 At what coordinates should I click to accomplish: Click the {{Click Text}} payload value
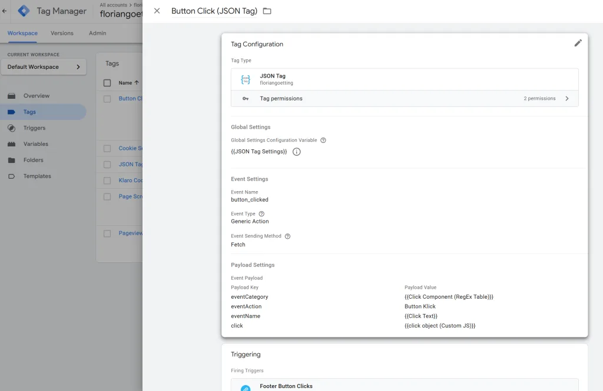tap(421, 316)
